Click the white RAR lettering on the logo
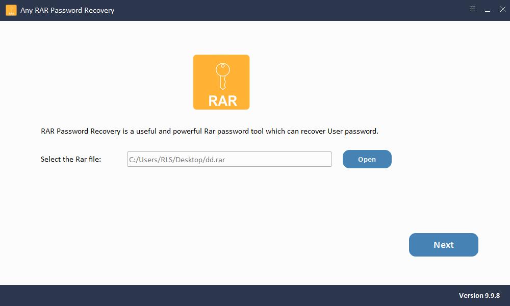 (x=222, y=100)
